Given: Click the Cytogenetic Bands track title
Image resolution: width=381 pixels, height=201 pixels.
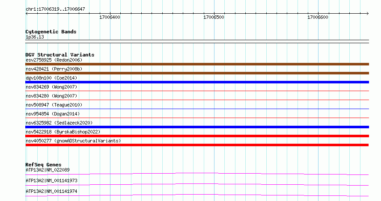Looking at the screenshot, I should pyautogui.click(x=51, y=32).
